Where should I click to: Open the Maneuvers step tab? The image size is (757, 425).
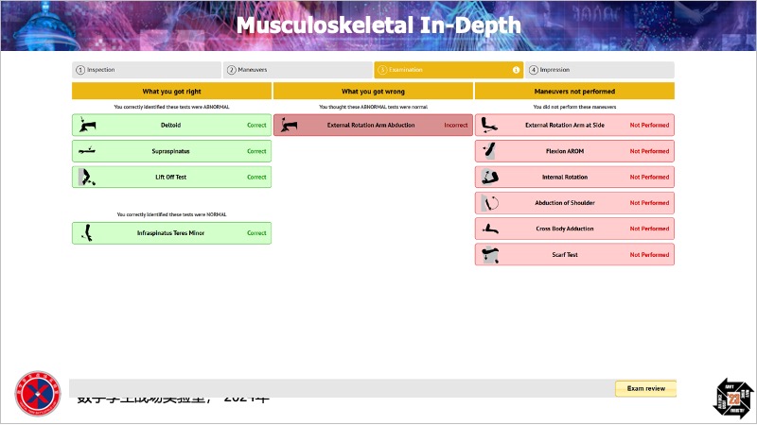point(296,70)
